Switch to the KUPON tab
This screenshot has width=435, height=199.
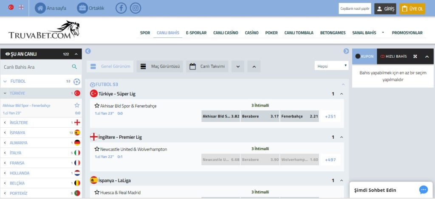point(364,56)
